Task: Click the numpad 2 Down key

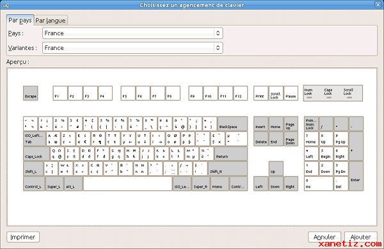Action: coord(326,168)
